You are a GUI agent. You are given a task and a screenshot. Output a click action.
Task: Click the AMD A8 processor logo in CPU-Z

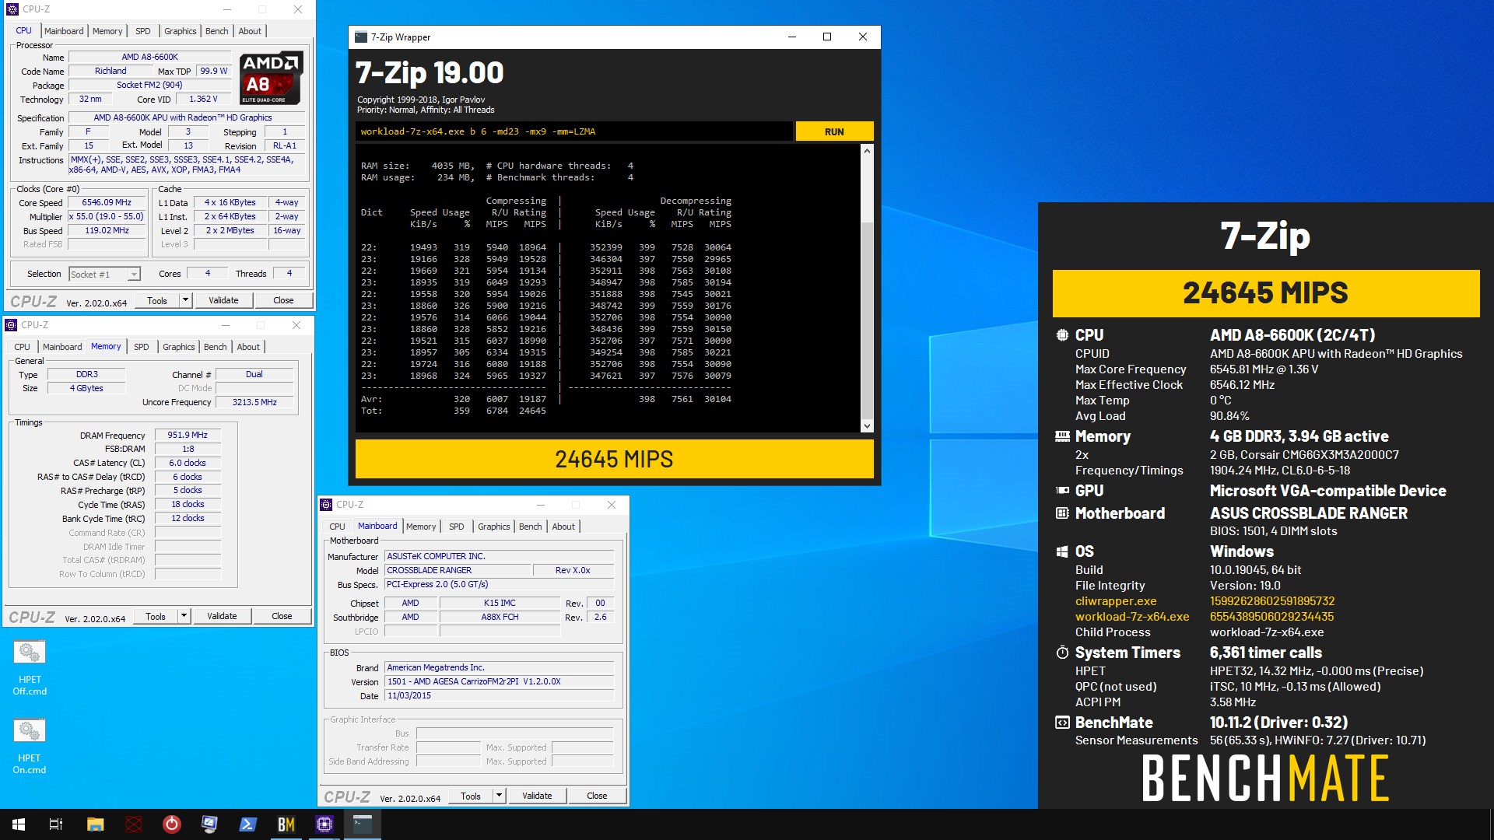point(270,79)
